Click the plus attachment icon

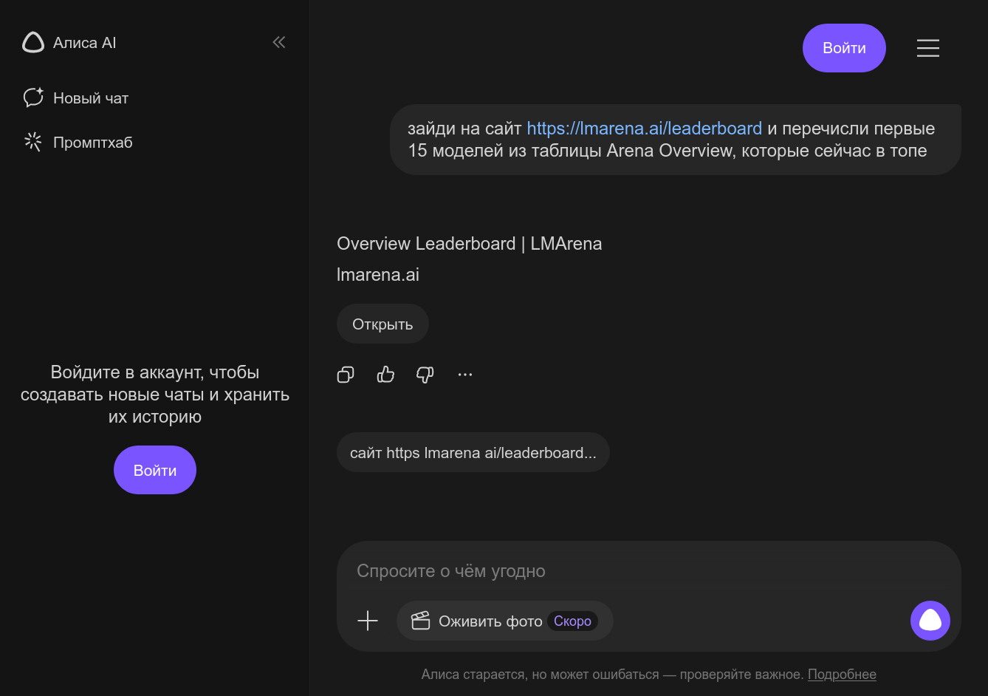(368, 621)
